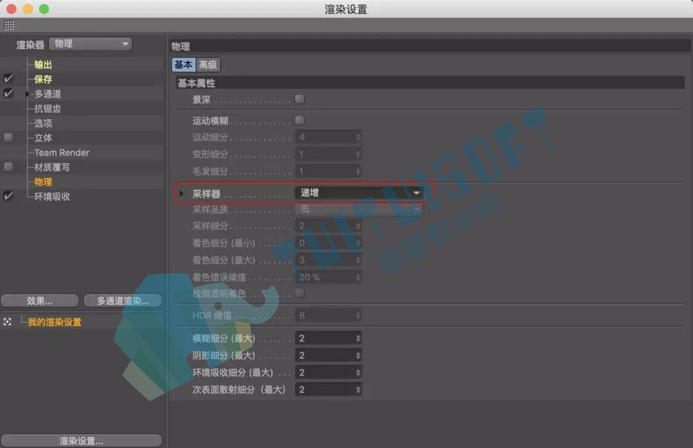Screen dimensions: 693x448
Task: Select the 保存 settings row
Action: coord(43,79)
